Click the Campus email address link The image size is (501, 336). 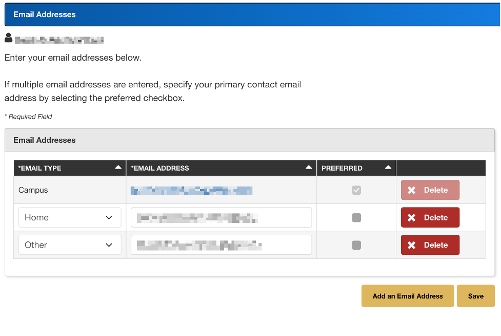(192, 190)
